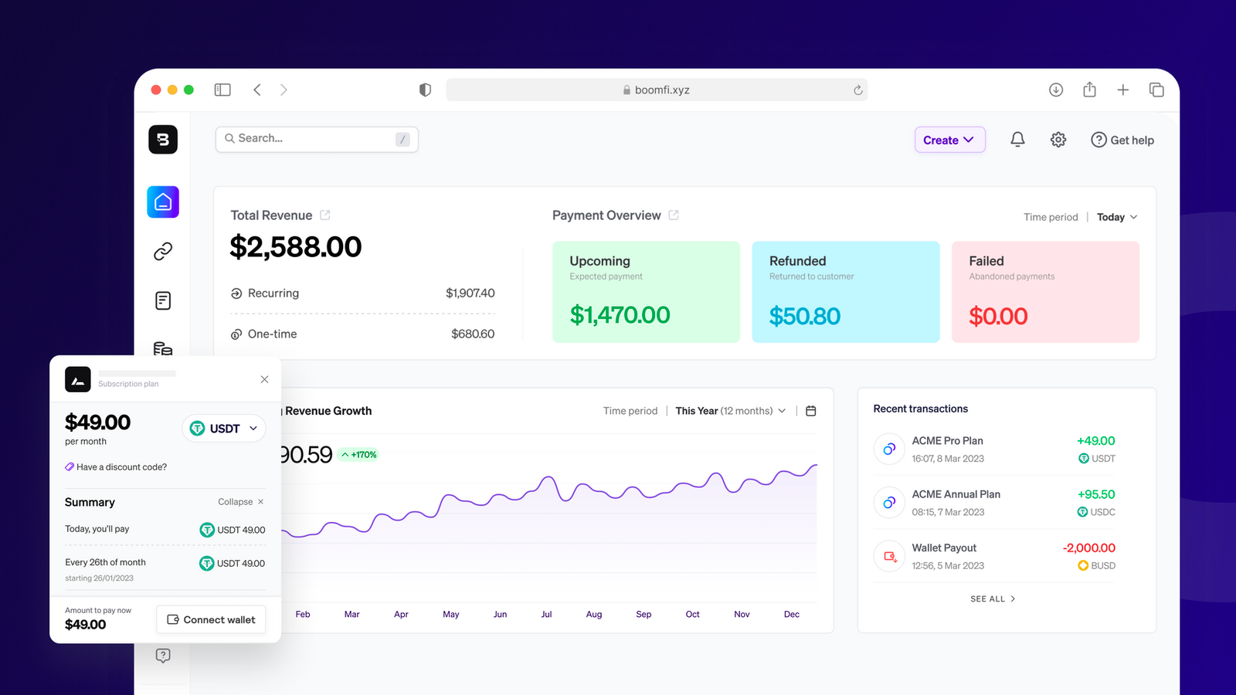1236x695 pixels.
Task: Expand the This Year time period dropdown
Action: pyautogui.click(x=731, y=411)
